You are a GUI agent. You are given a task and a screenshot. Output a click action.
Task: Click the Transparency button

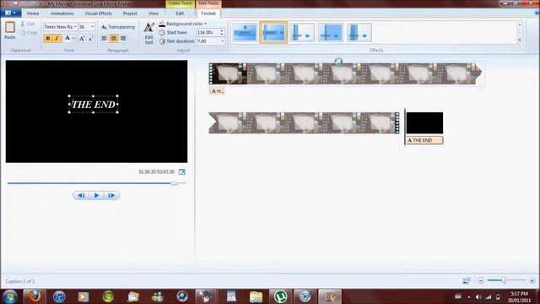click(x=118, y=27)
